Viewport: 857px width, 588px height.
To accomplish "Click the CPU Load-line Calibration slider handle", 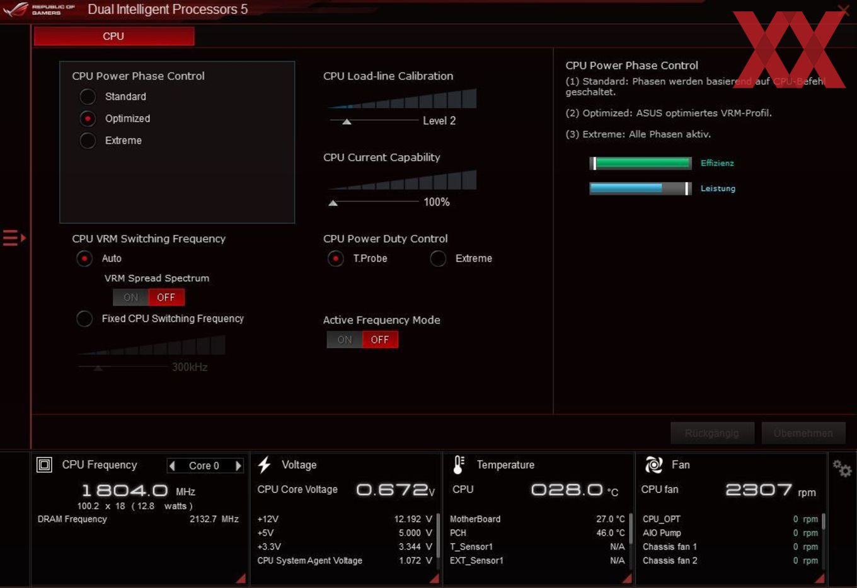I will click(347, 121).
